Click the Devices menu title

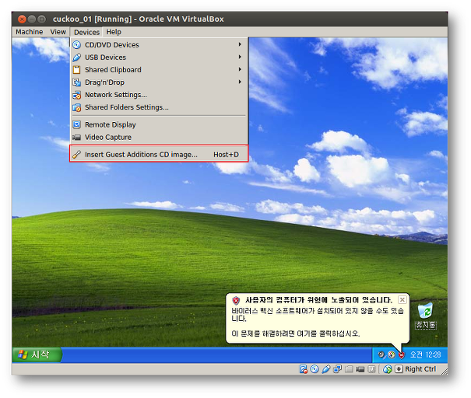point(86,32)
